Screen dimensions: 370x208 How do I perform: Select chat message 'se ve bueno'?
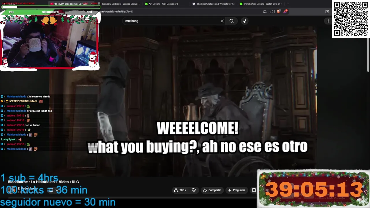[x=33, y=125]
